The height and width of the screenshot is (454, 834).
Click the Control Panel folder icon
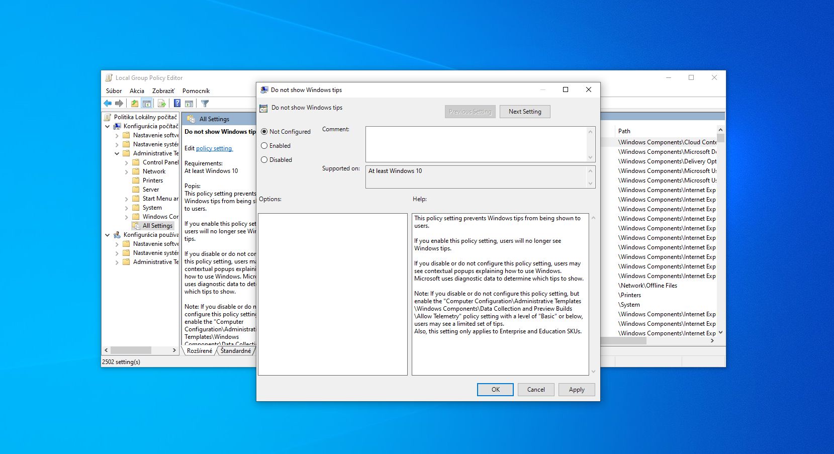[x=136, y=162]
